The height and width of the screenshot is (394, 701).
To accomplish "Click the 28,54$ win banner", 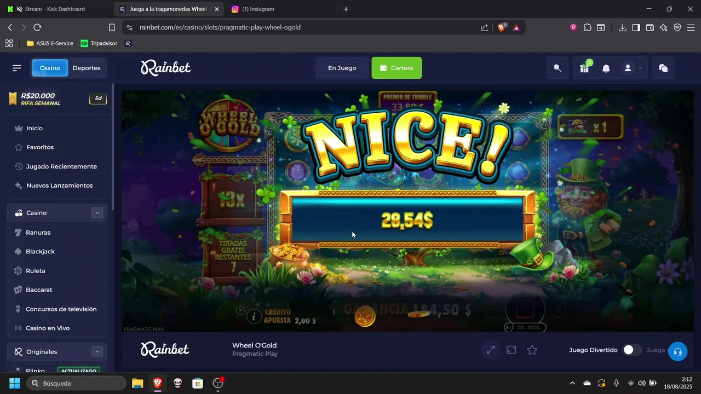I will 407,220.
